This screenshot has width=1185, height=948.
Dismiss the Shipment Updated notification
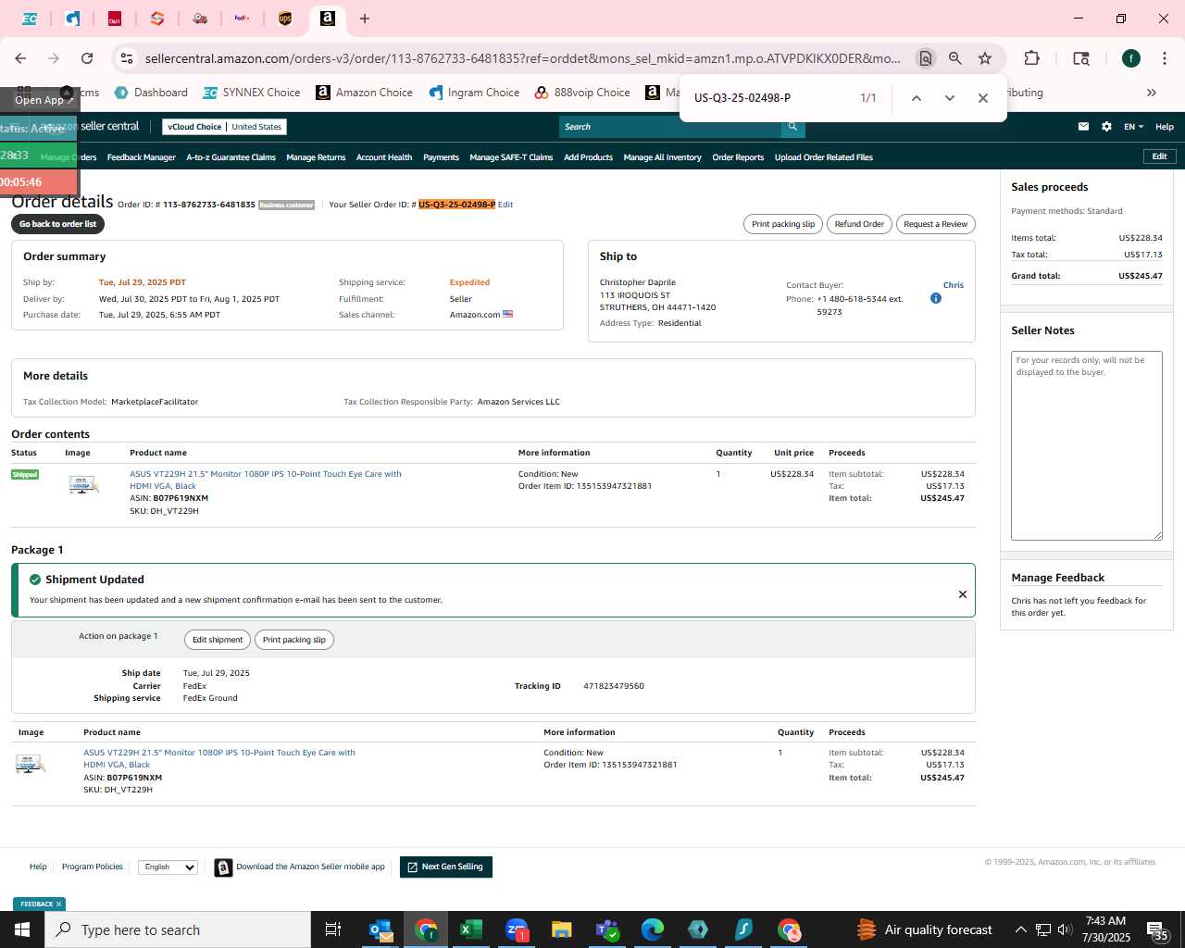(963, 594)
